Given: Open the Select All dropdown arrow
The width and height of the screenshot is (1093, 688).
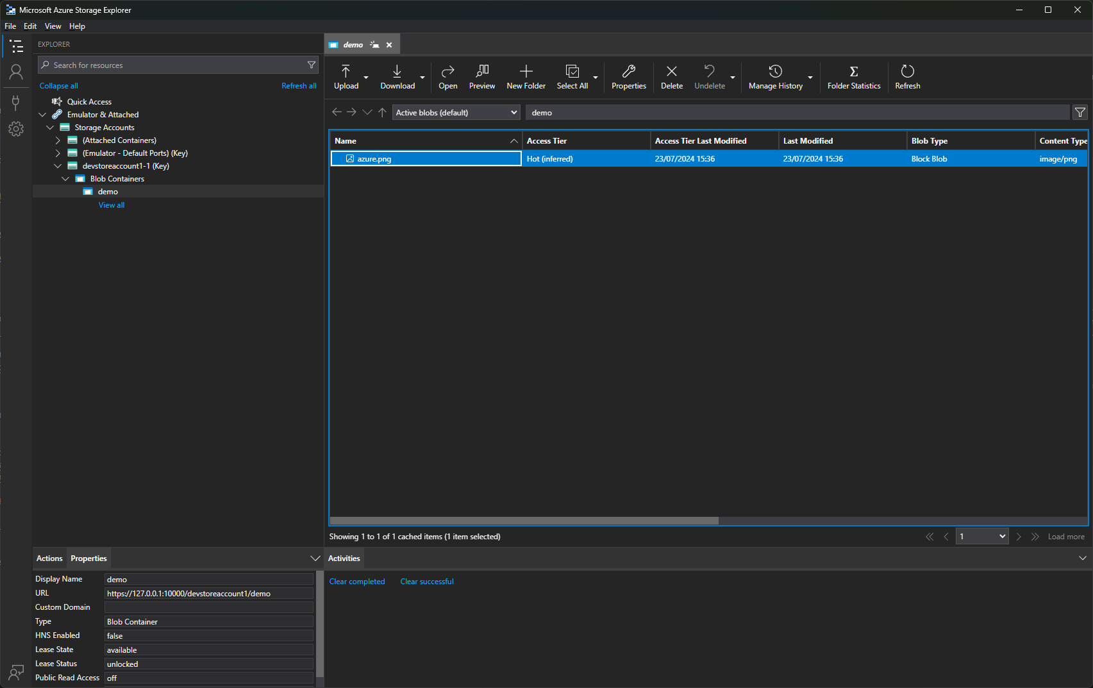Looking at the screenshot, I should click(x=596, y=78).
